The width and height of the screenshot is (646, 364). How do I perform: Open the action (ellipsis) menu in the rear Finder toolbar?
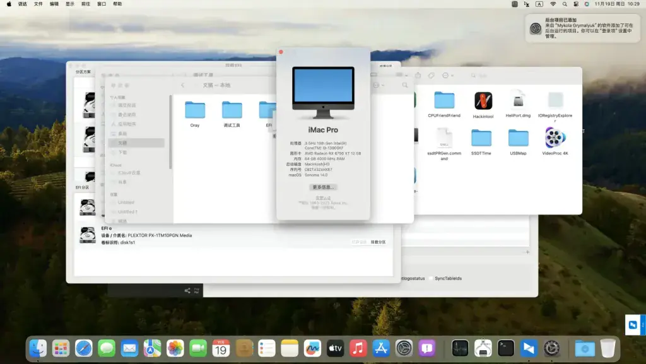pyautogui.click(x=447, y=75)
